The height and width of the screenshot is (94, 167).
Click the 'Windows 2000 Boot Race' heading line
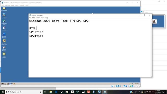click(59, 21)
